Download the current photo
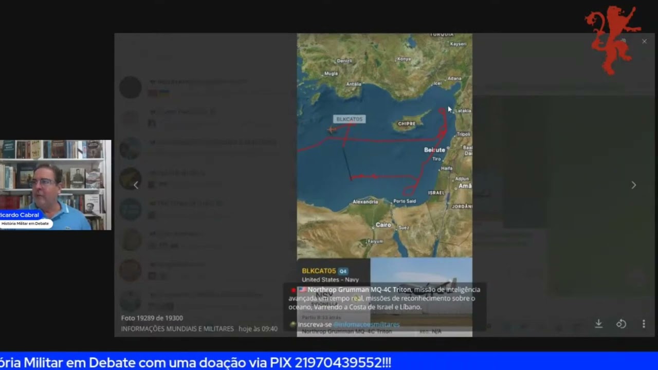 [598, 324]
